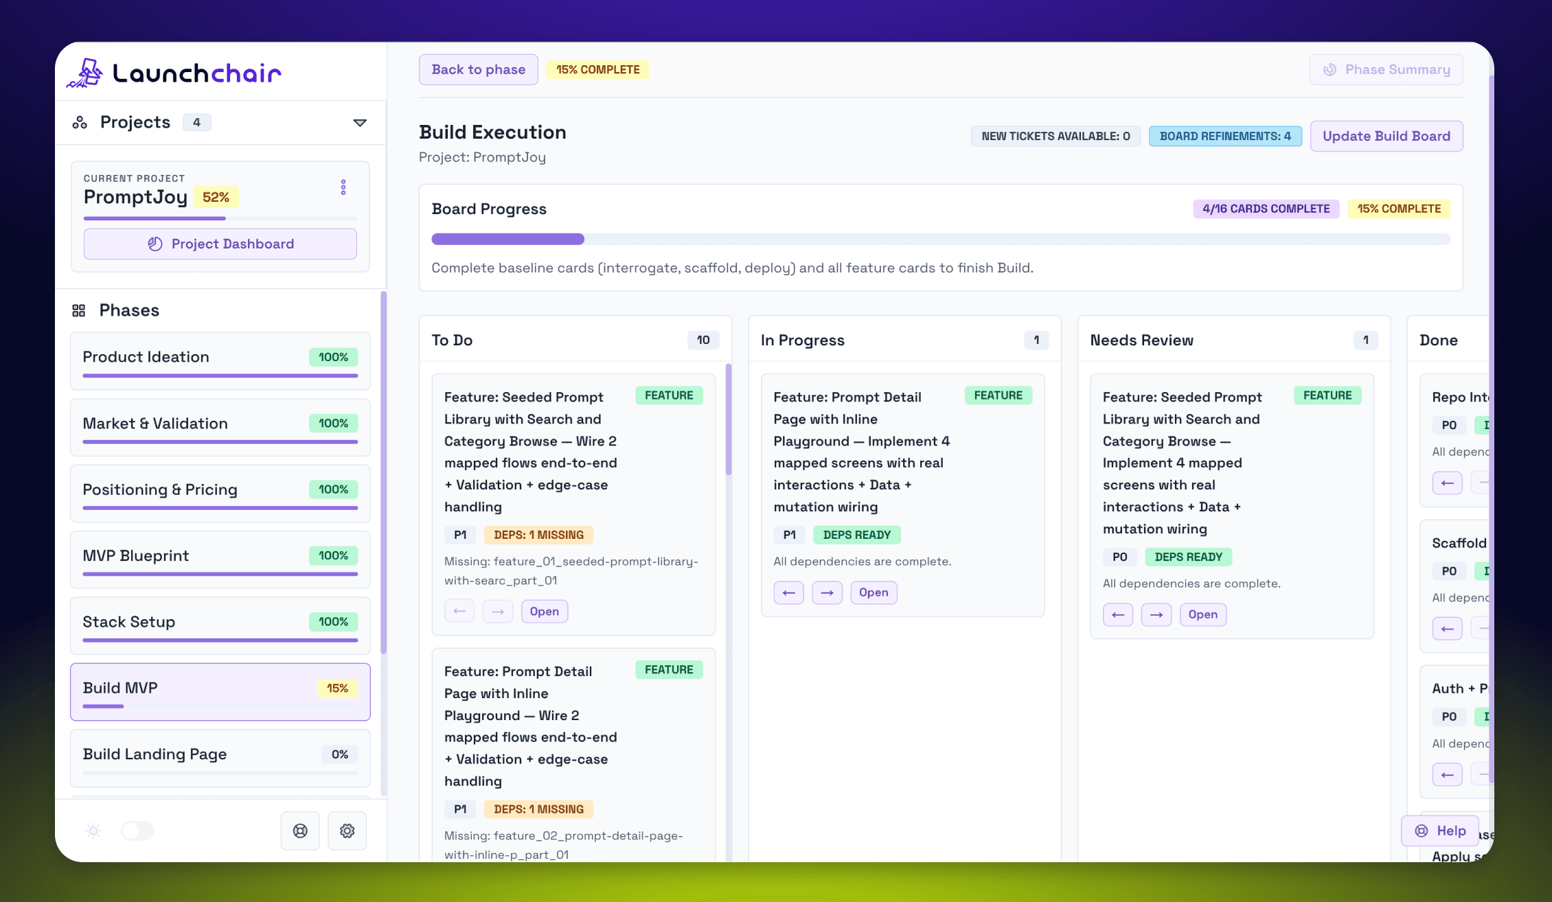Collapse the Projects section chevron
Viewport: 1552px width, 902px height.
(x=359, y=122)
